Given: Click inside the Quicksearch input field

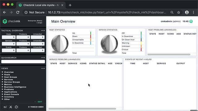Looking at the screenshot, I should 23,62.
